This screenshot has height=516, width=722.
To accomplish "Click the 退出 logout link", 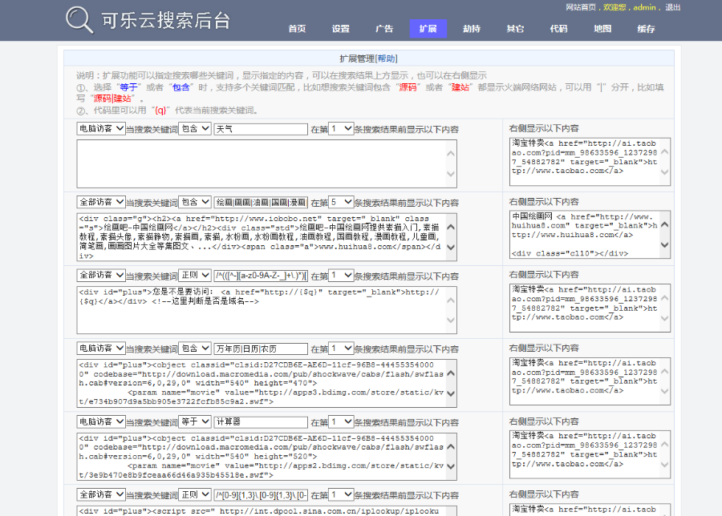I will pyautogui.click(x=672, y=7).
